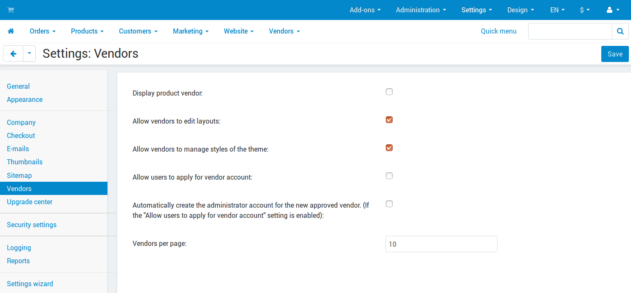Open Security settings in sidebar
The height and width of the screenshot is (293, 631).
tap(31, 225)
